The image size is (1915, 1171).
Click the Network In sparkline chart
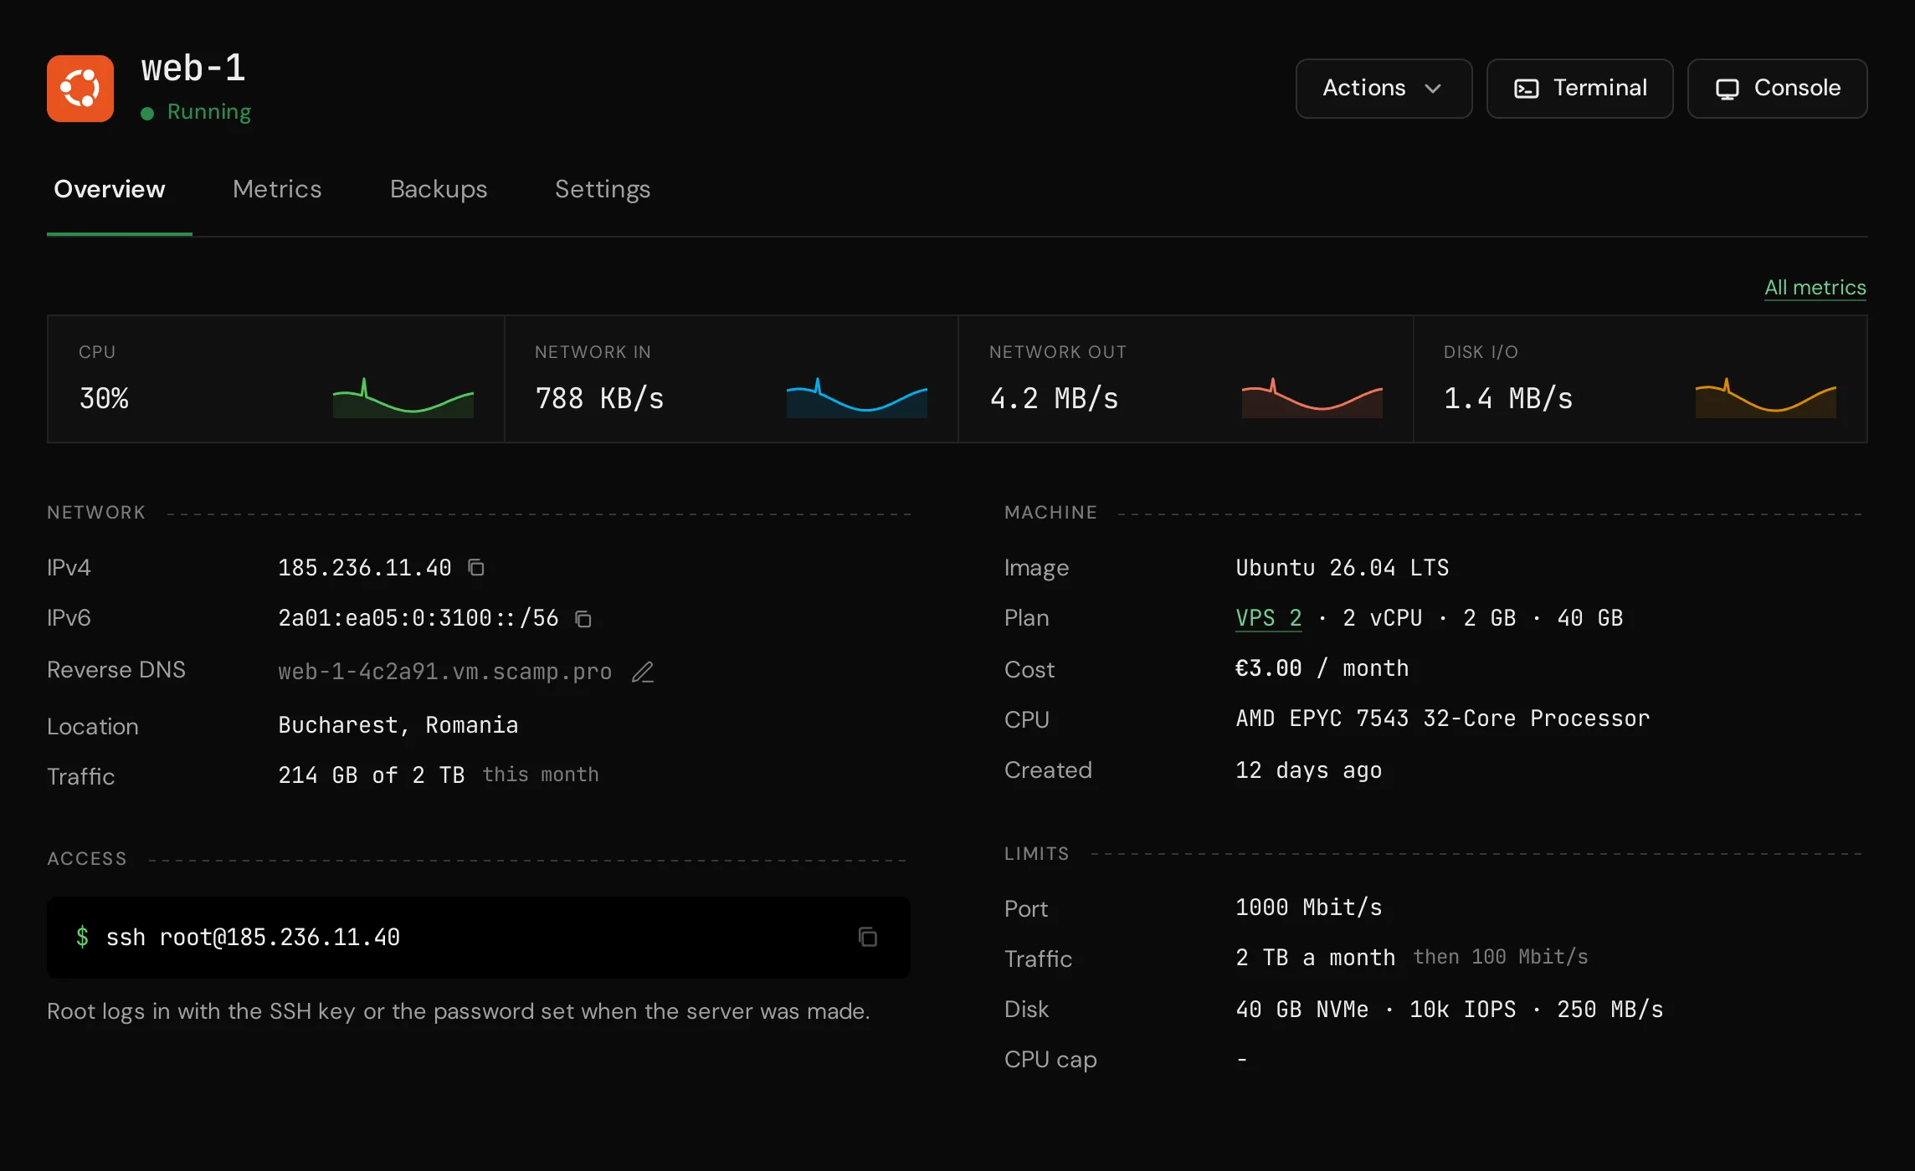point(857,397)
